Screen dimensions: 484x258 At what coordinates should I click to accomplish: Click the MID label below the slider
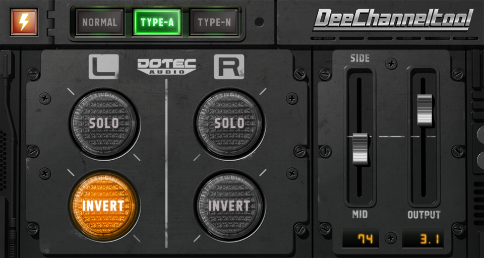click(x=360, y=215)
